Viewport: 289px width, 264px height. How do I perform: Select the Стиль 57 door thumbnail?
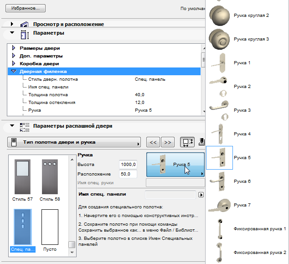click(22, 176)
